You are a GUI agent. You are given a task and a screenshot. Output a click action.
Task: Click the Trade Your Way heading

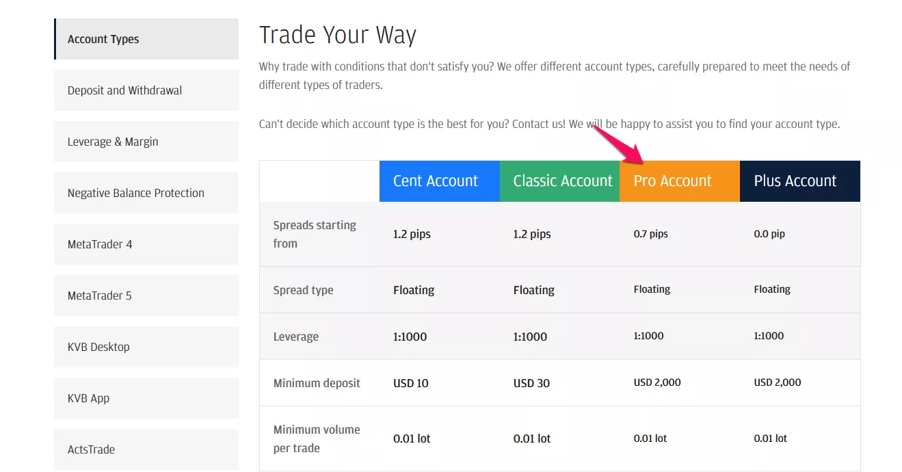coord(338,35)
